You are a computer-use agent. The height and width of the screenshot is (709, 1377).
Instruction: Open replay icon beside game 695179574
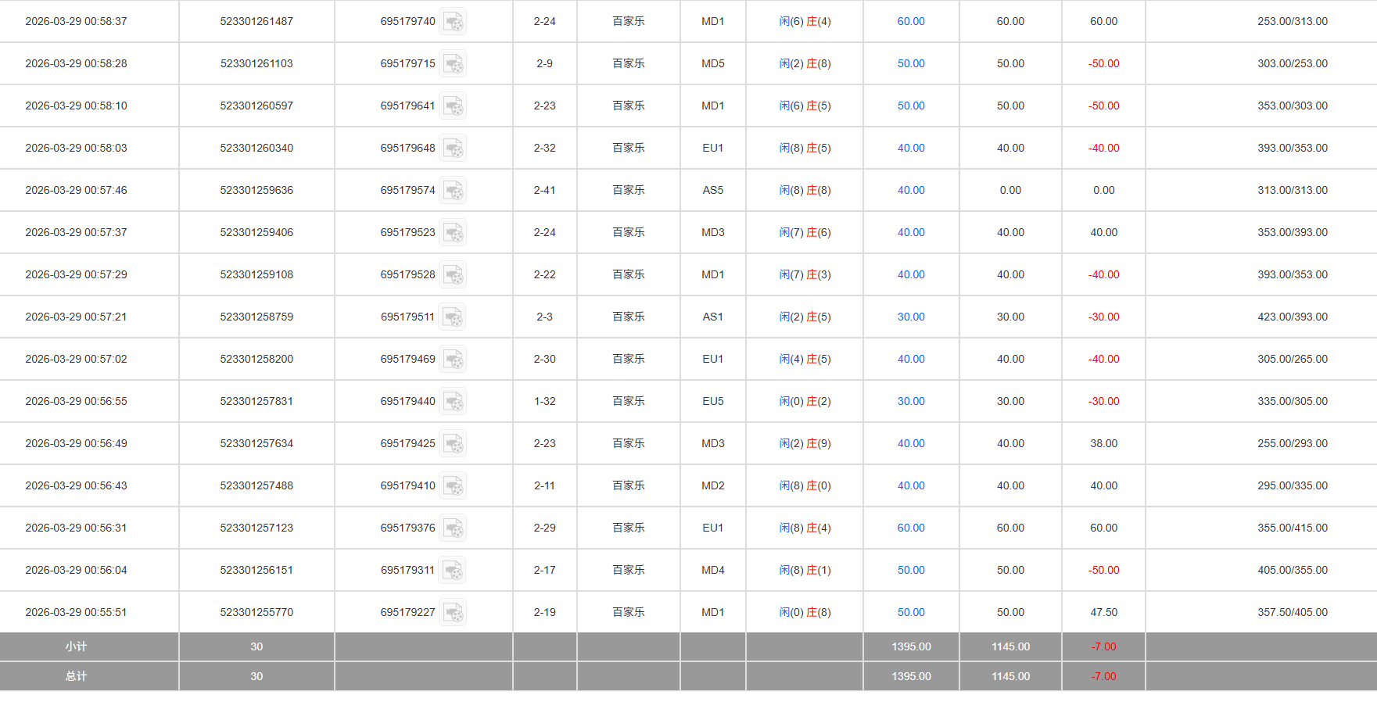(453, 191)
